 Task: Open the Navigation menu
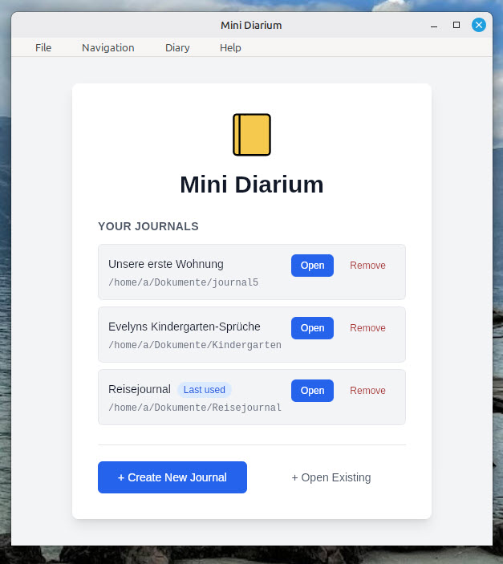(x=108, y=47)
